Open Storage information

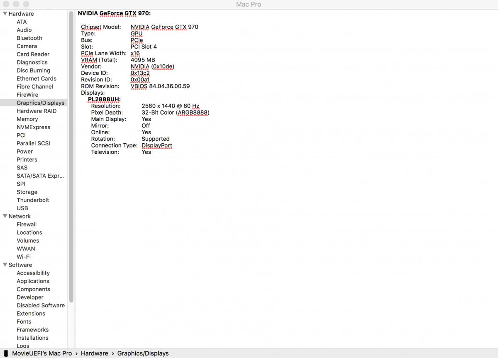point(27,192)
